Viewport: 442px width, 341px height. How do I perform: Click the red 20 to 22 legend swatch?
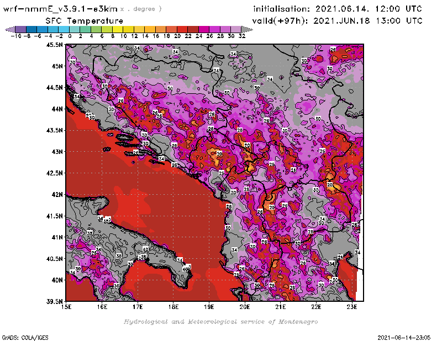[x=182, y=29]
